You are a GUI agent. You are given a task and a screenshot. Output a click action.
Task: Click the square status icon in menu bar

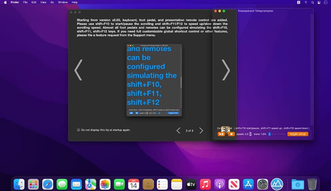click(299, 2)
